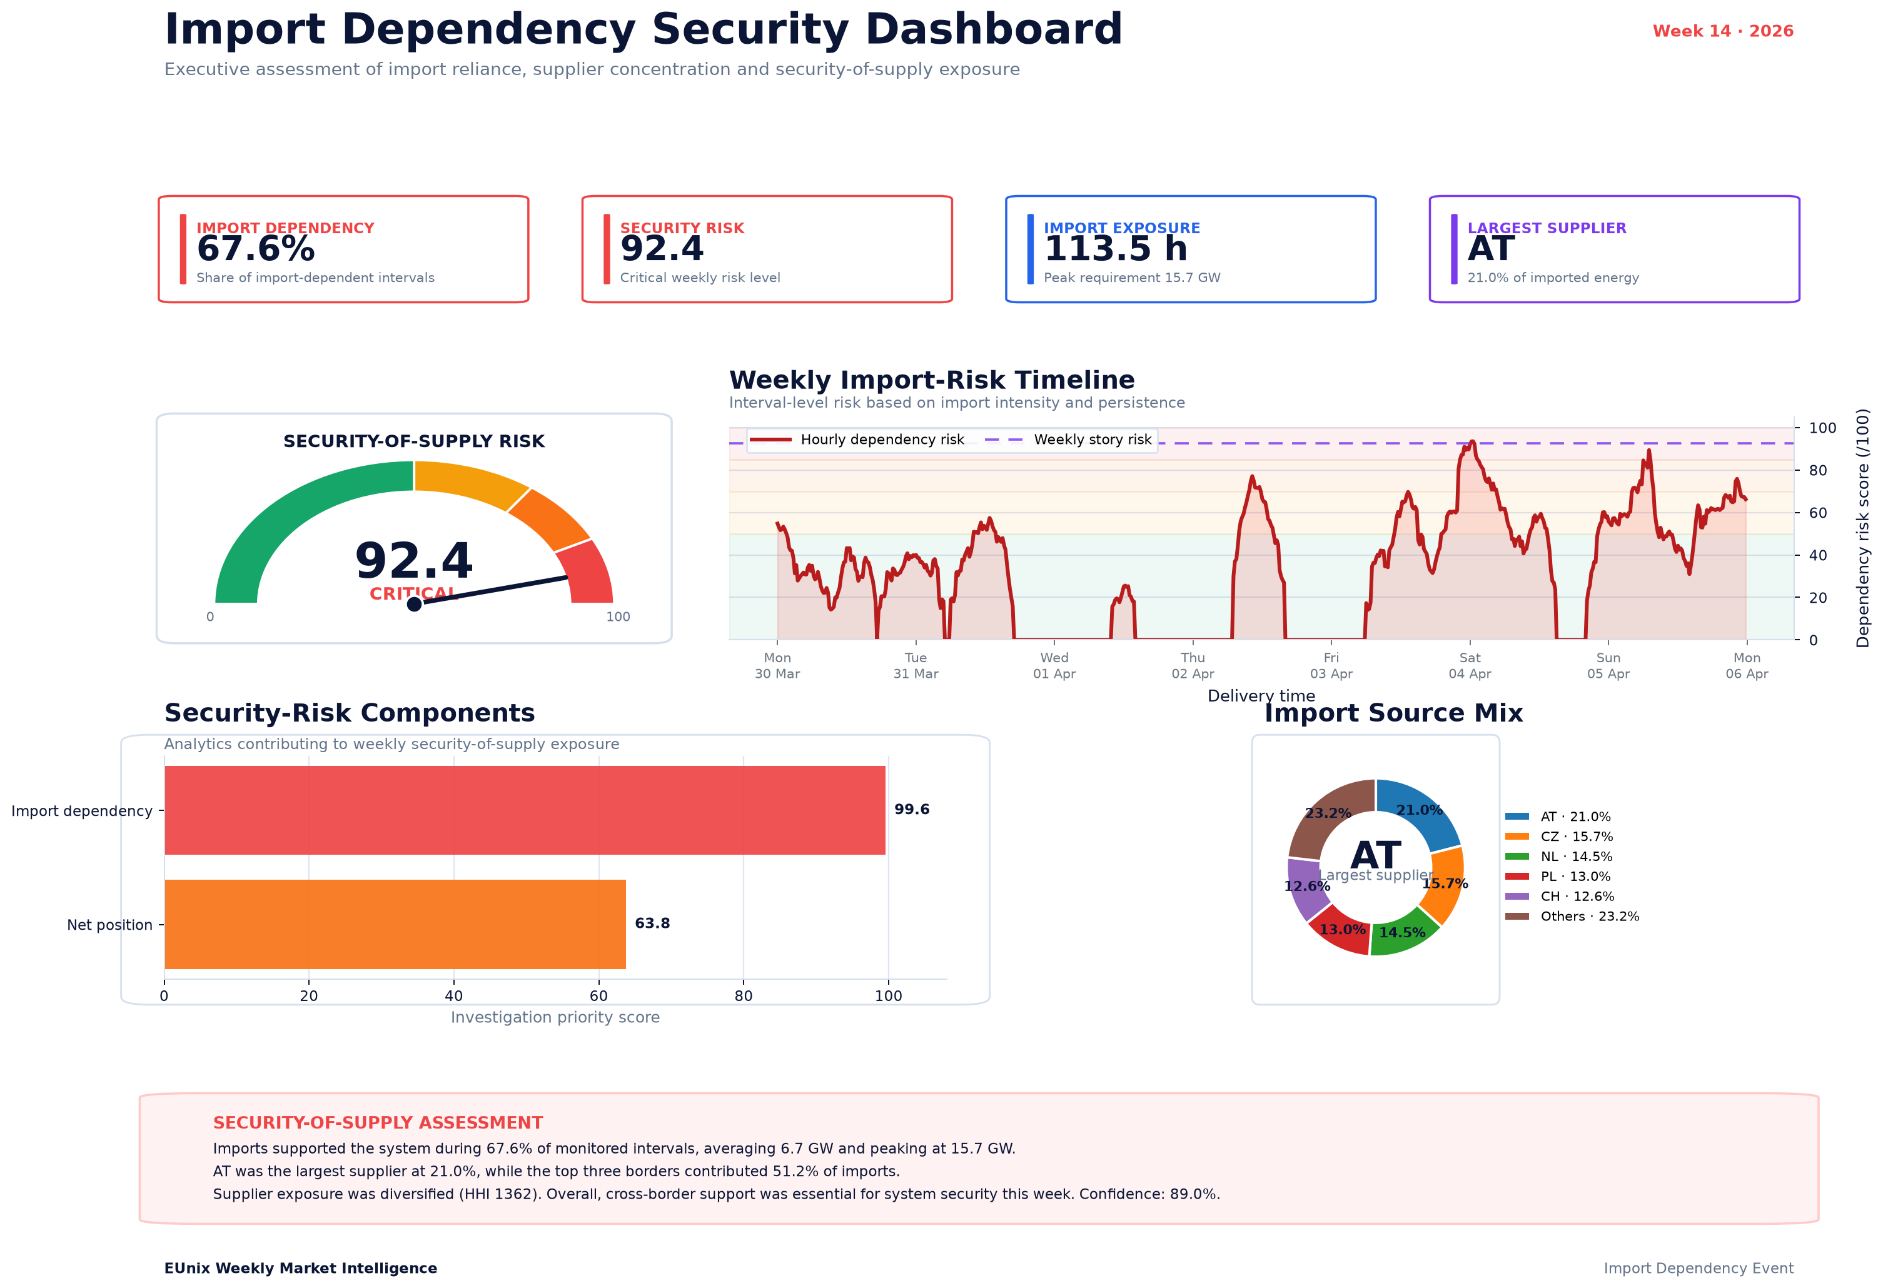The height and width of the screenshot is (1288, 1883).
Task: Click the 'EUnix Weekly Market Intelligence' footer
Action: click(301, 1269)
